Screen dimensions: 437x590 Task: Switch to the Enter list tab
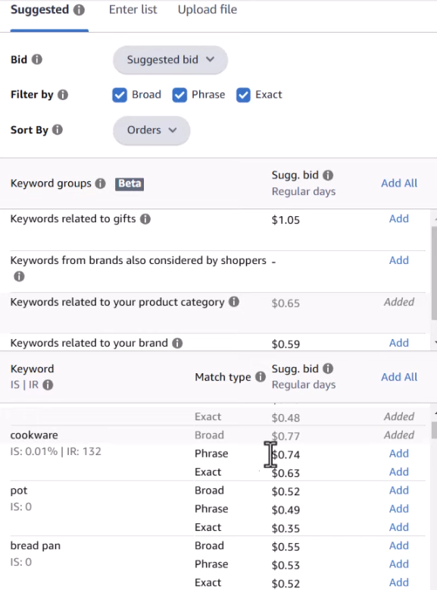coord(133,9)
